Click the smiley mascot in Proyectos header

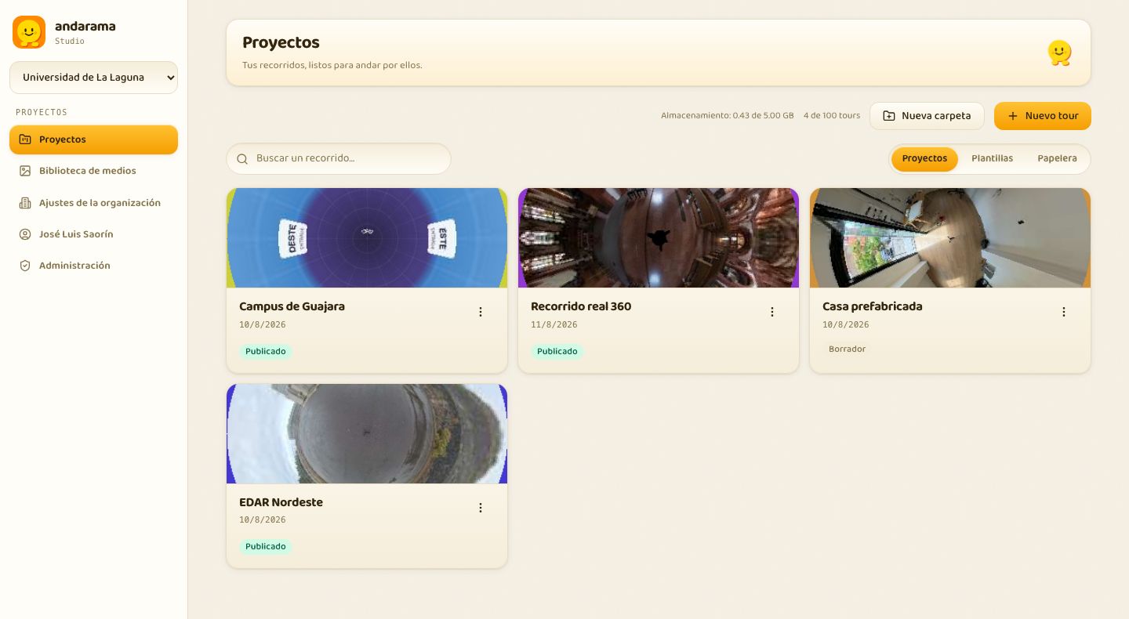[x=1059, y=53]
